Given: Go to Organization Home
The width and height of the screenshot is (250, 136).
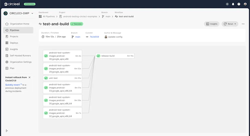Looking at the screenshot, I should (x=18, y=24).
